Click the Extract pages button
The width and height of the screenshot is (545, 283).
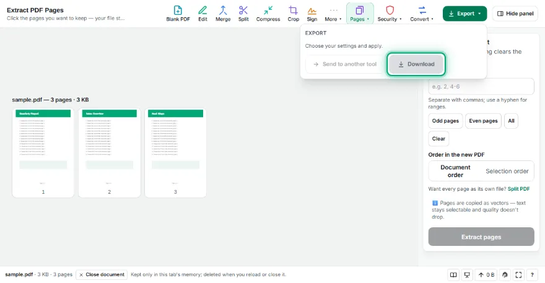coord(481,237)
